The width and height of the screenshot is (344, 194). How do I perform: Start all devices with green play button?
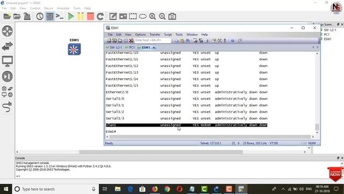(70, 17)
